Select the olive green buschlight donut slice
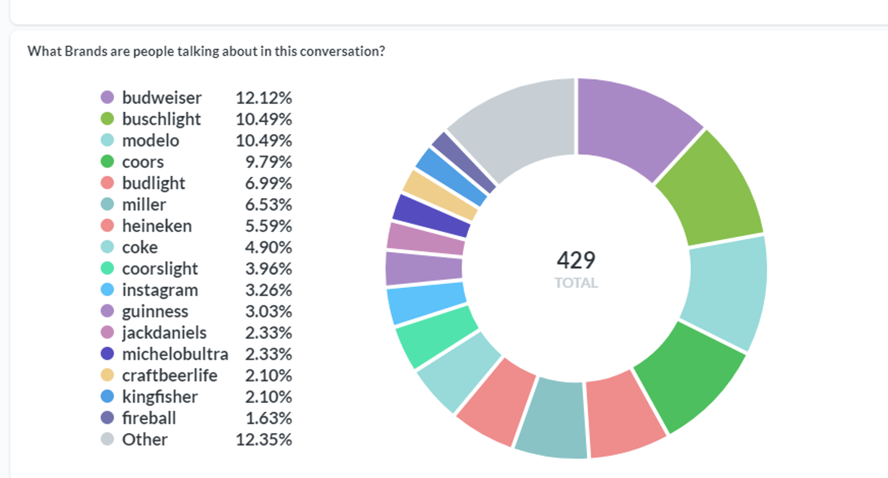Image resolution: width=888 pixels, height=478 pixels. click(708, 187)
